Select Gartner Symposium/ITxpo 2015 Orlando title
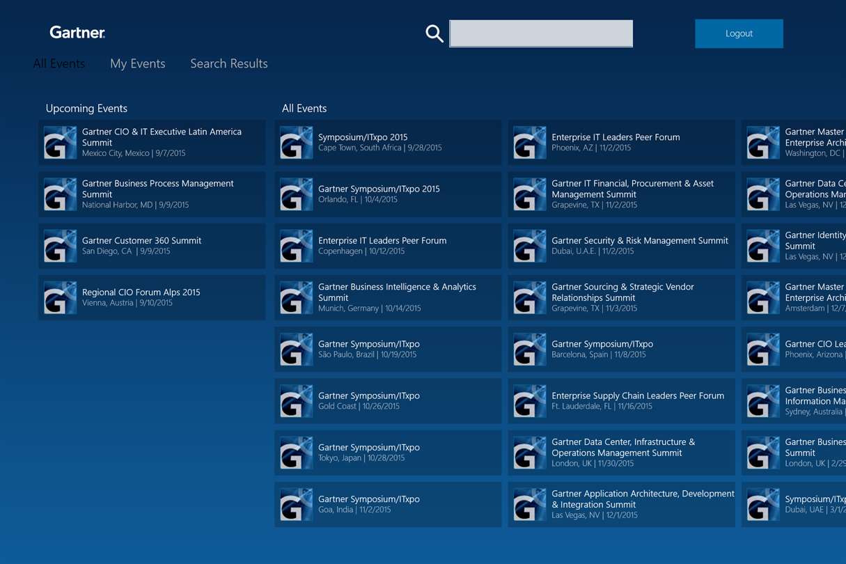This screenshot has height=564, width=846. pyautogui.click(x=379, y=189)
